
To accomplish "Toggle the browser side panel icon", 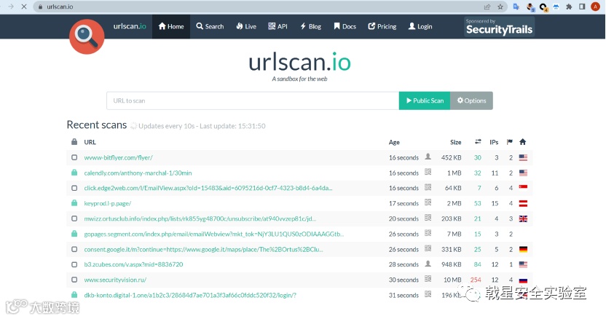I will (x=582, y=7).
